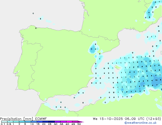
Task: Click the '15' scale label
Action: pyautogui.click(x=38, y=124)
